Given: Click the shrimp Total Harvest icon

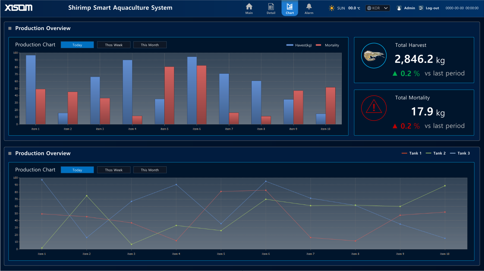Looking at the screenshot, I should click(374, 55).
